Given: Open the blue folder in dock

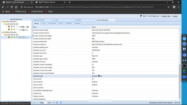Looking at the screenshot, I should (x=184, y=77).
